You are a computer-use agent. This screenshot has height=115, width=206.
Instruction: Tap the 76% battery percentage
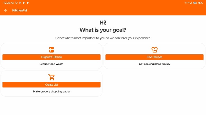tap(200, 3)
